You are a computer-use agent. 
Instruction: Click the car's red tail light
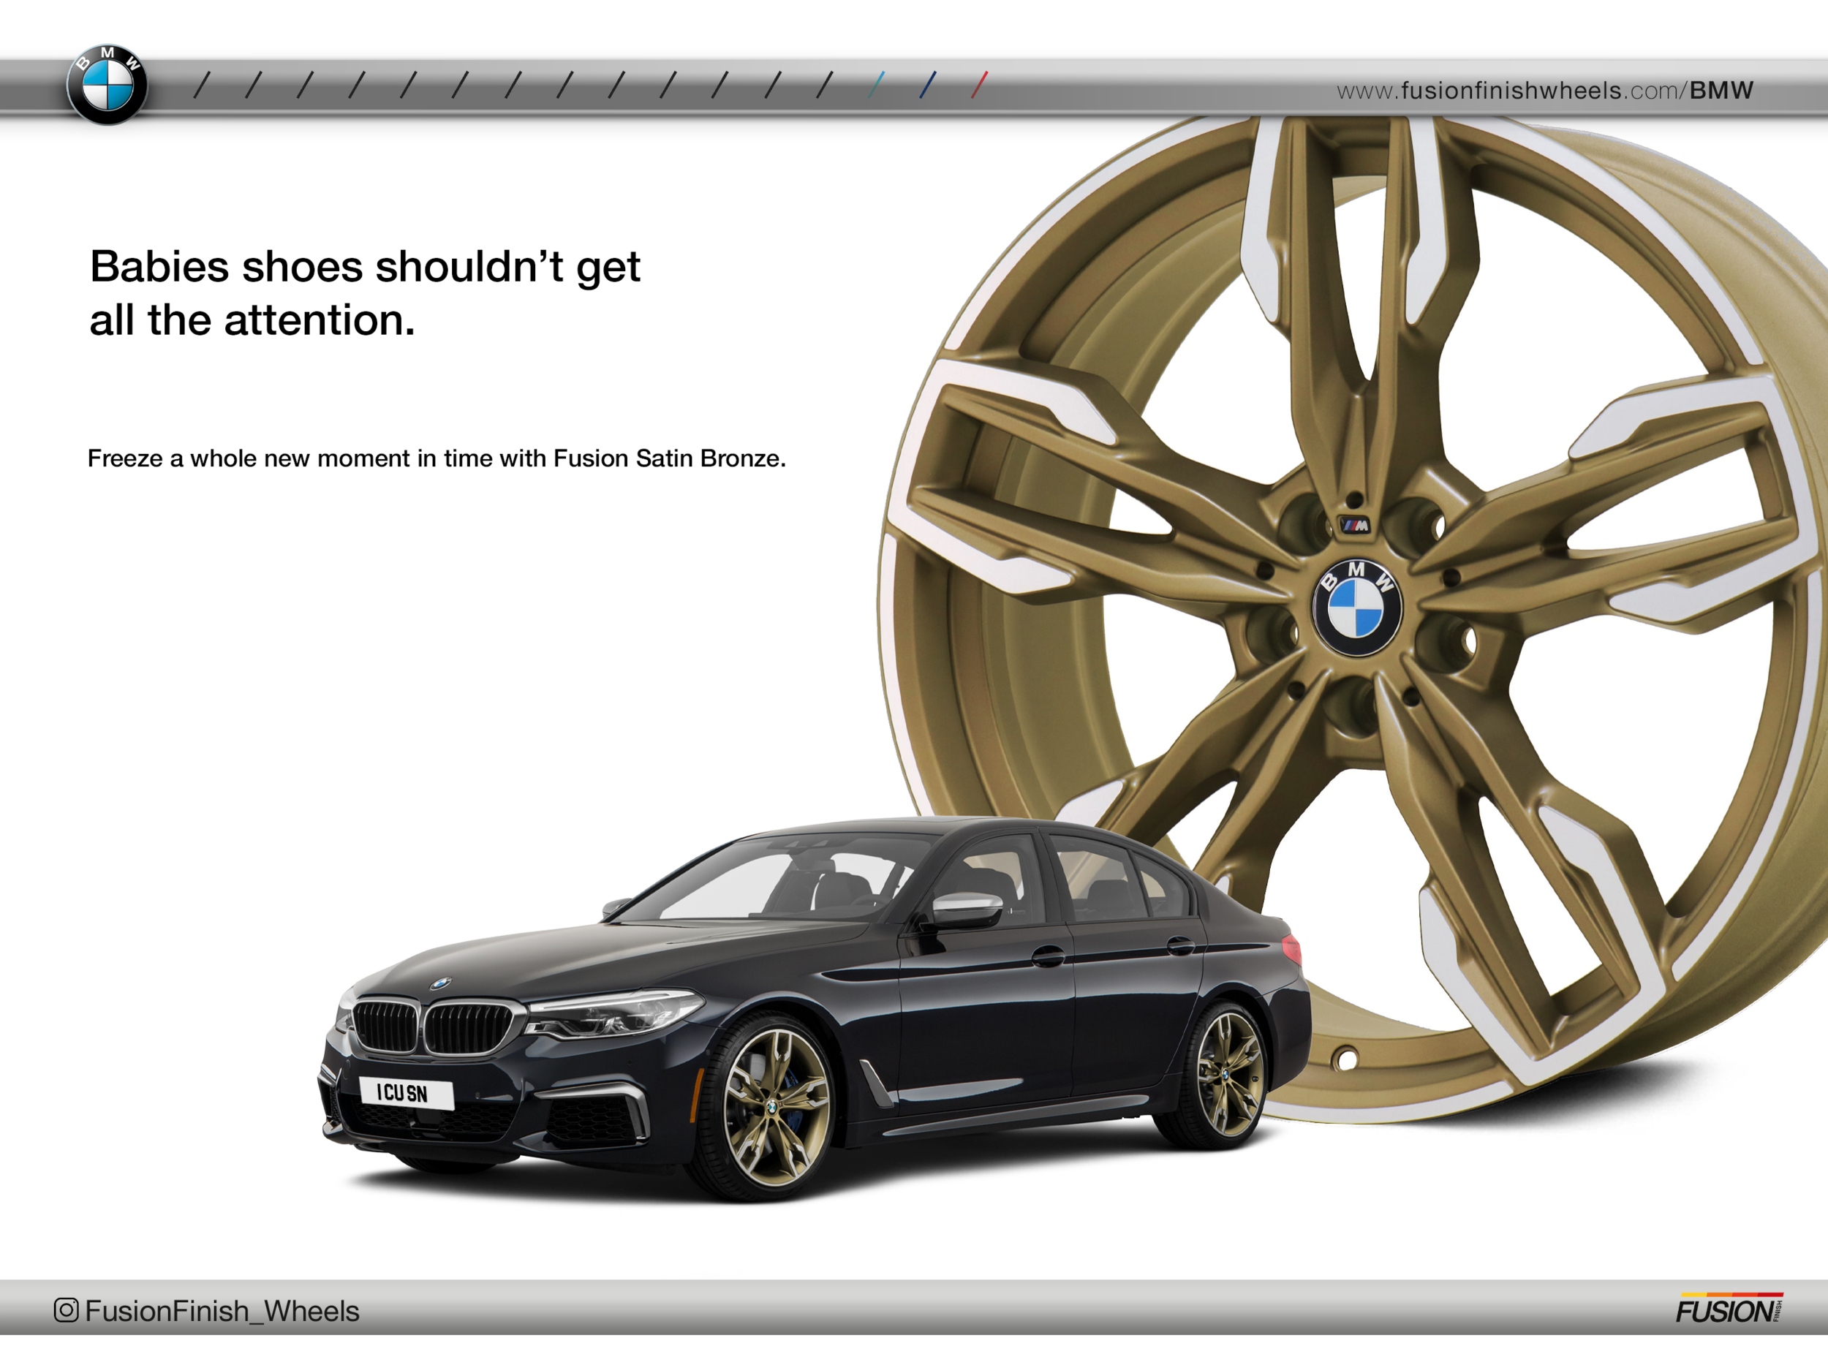(x=1292, y=950)
